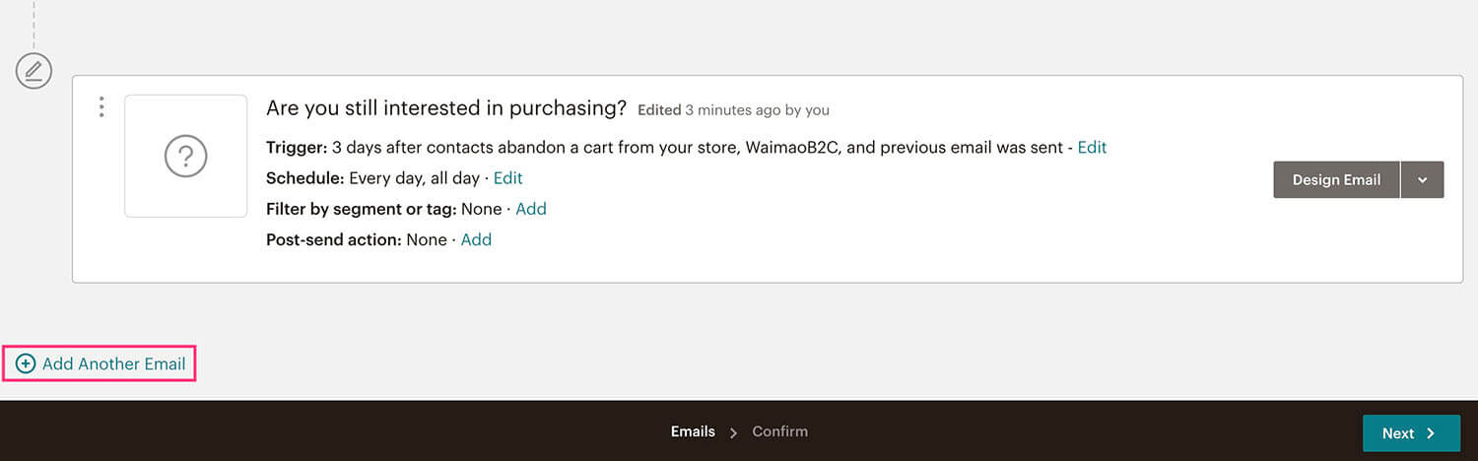This screenshot has width=1478, height=461.
Task: Click the chevron separator between Emails and Confirm
Action: 733,432
